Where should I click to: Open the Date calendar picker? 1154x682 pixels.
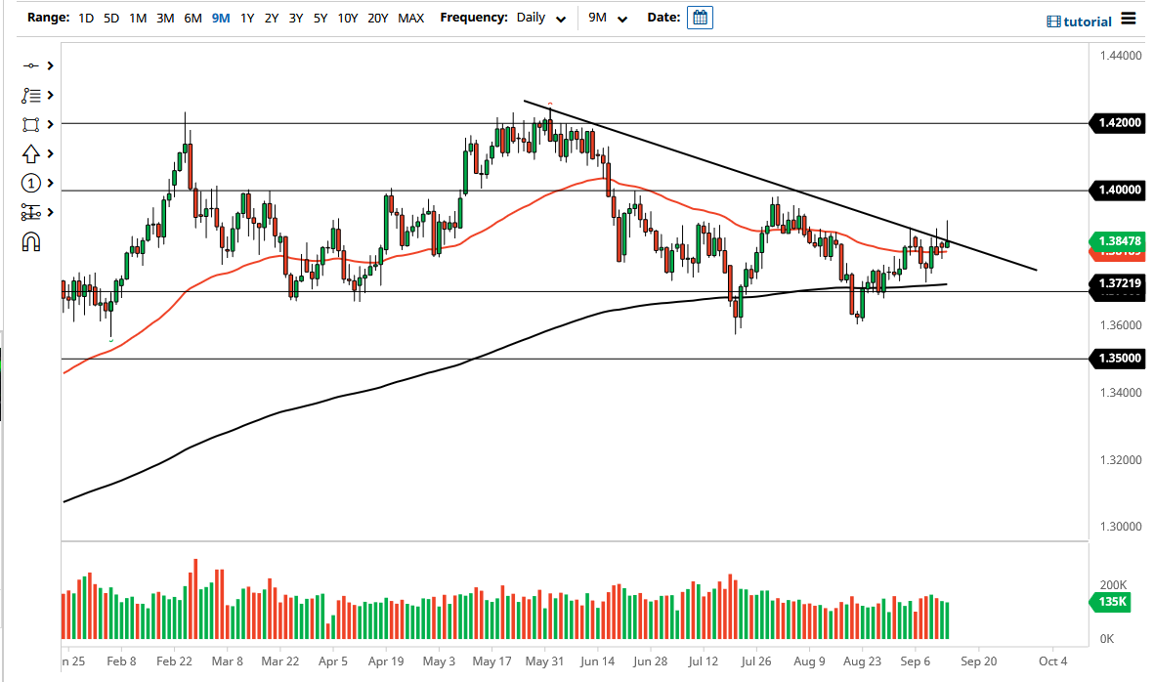click(700, 17)
